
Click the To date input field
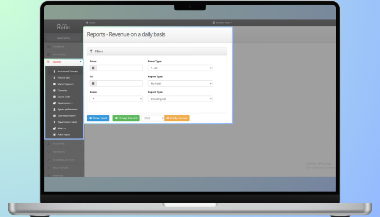[x=119, y=83]
